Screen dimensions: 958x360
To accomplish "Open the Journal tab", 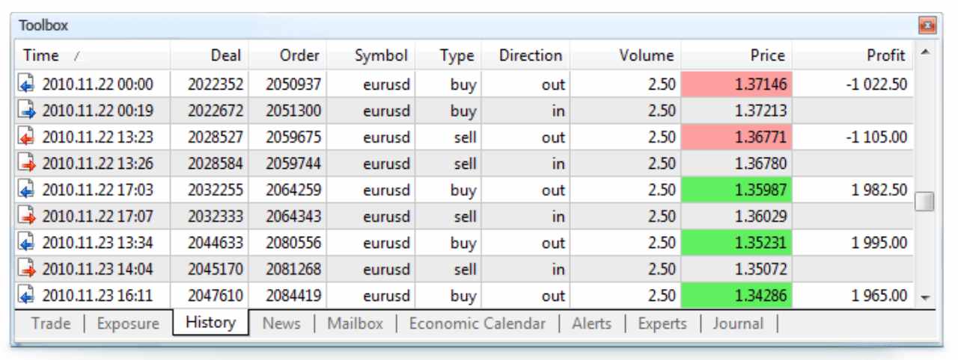I will 738,323.
